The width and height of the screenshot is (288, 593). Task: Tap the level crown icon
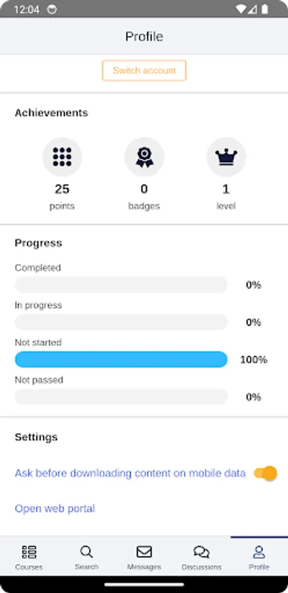coord(226,157)
